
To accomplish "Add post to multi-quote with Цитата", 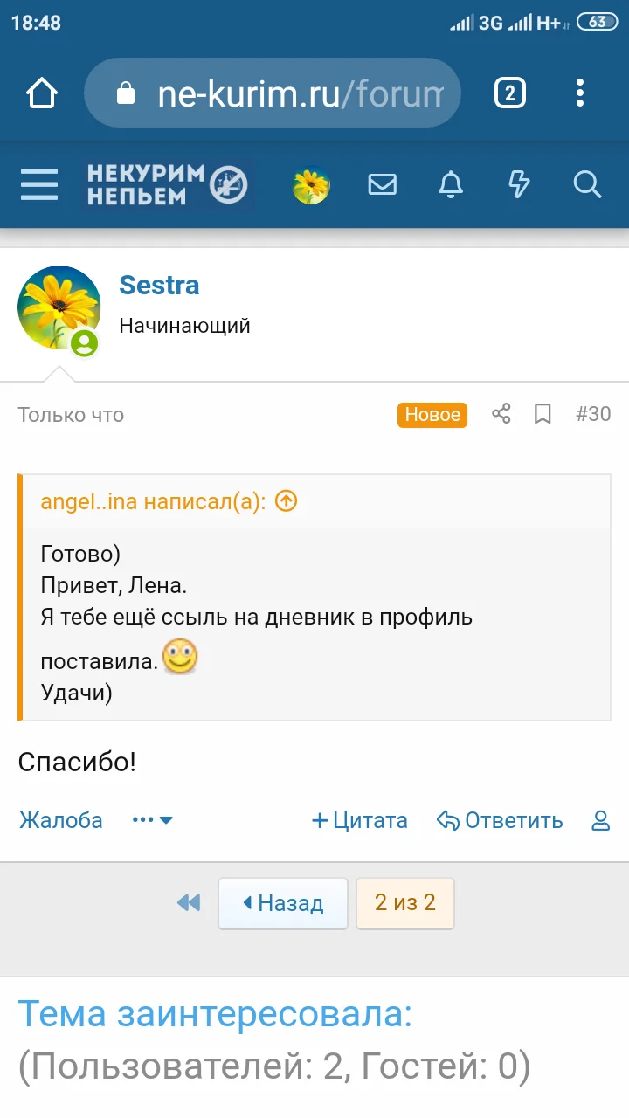I will [360, 821].
